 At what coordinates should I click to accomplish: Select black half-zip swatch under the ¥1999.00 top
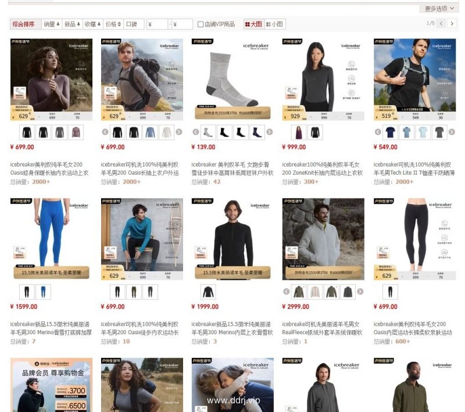(x=208, y=292)
